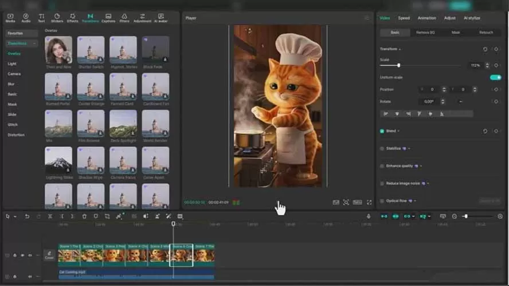Click the microphone record voiceover icon

click(x=369, y=216)
